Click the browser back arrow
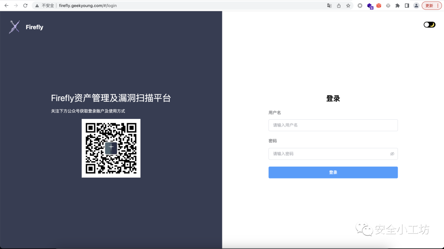This screenshot has width=444, height=249. 6,6
